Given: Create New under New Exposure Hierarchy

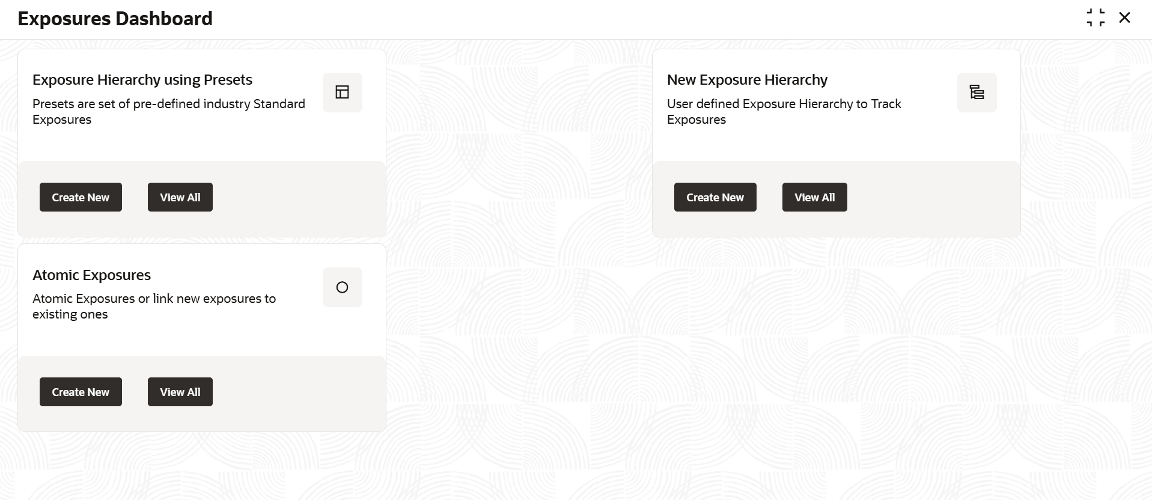Looking at the screenshot, I should click(715, 197).
